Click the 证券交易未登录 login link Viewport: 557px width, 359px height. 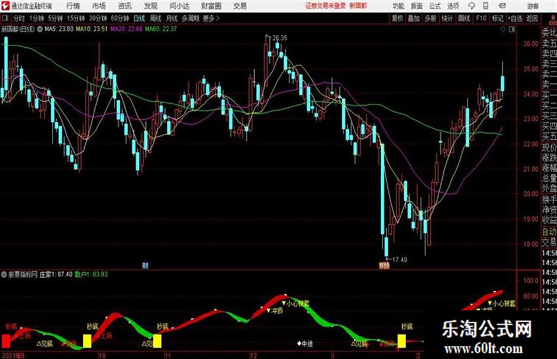point(325,6)
